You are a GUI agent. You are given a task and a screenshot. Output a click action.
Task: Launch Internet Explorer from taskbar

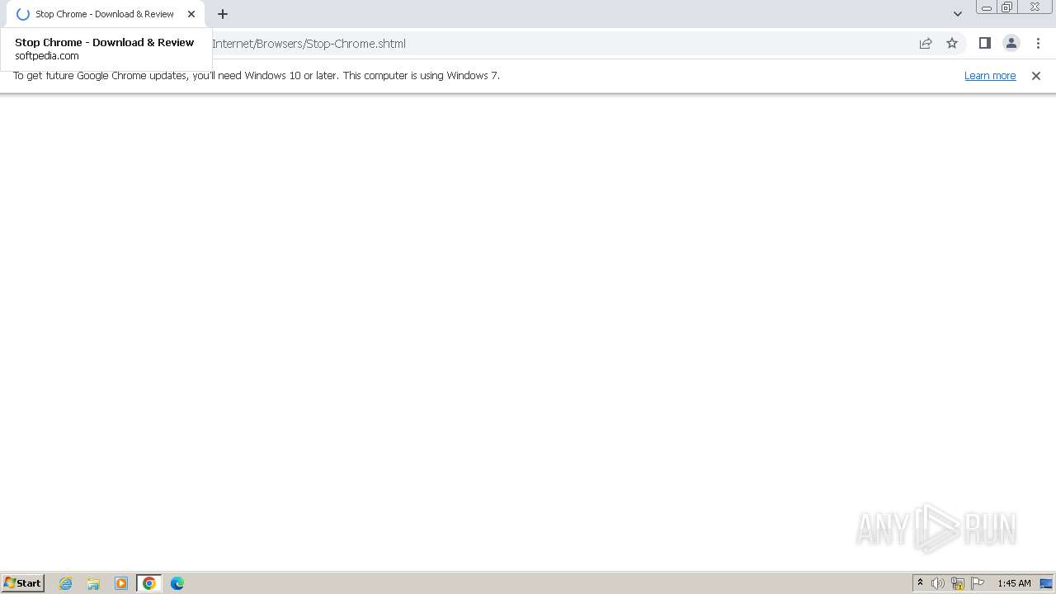click(x=66, y=583)
